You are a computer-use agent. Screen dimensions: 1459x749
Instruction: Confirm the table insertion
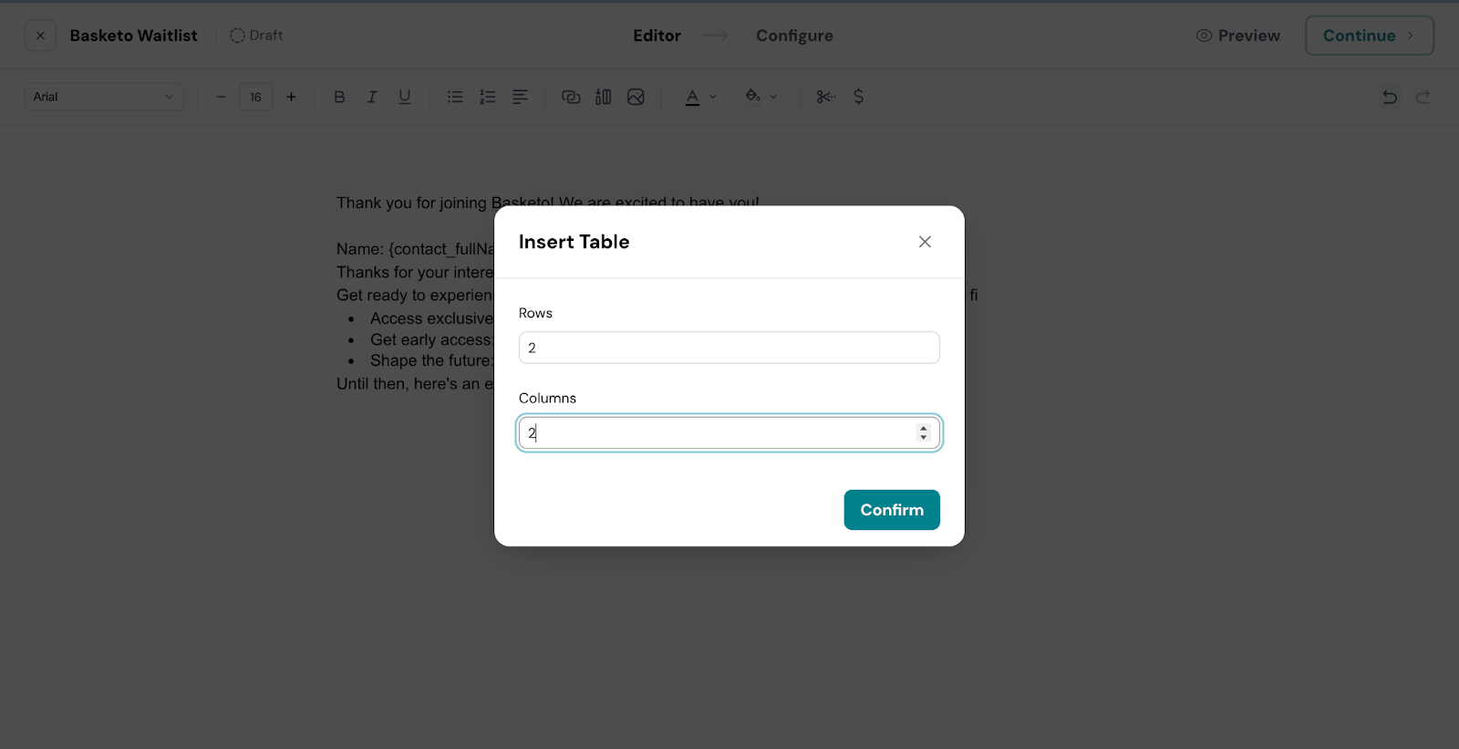pyautogui.click(x=891, y=510)
